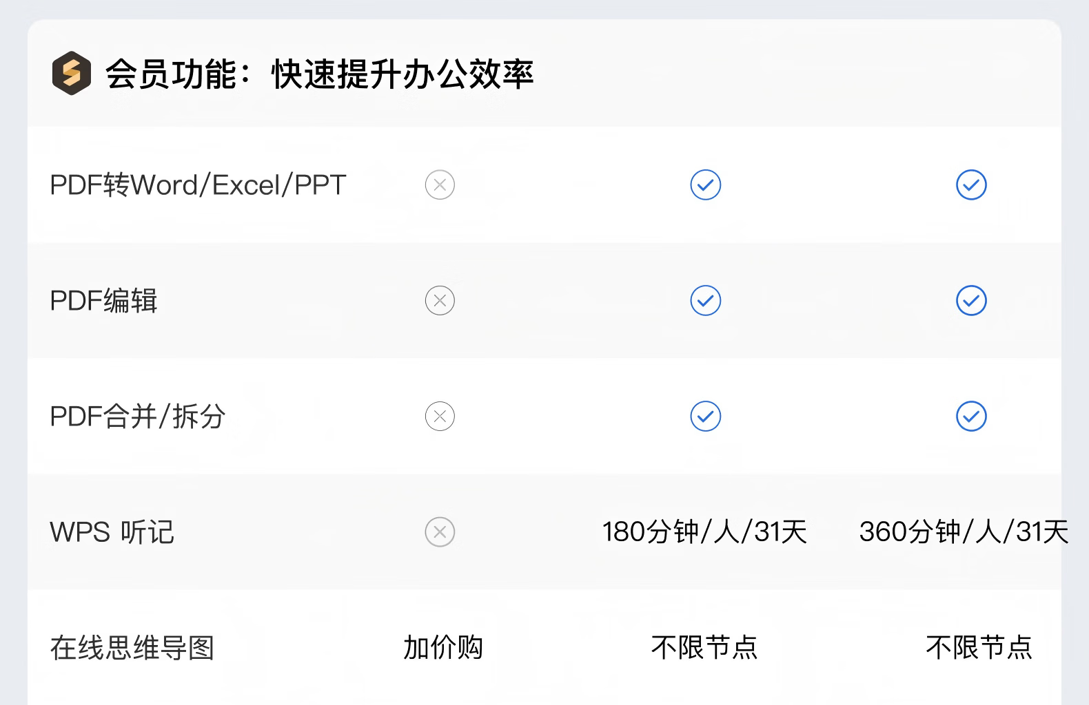Screen dimensions: 1089x705
Task: Click the WPS membership hexagon logo
Action: coord(72,73)
